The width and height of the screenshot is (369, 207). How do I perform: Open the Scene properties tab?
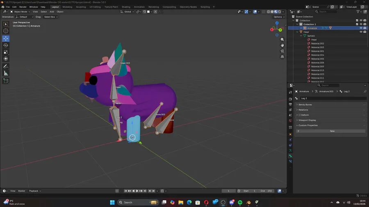click(290, 115)
